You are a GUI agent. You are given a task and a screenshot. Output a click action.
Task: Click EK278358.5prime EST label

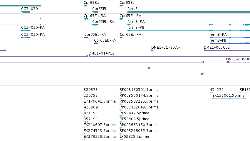coord(100,137)
